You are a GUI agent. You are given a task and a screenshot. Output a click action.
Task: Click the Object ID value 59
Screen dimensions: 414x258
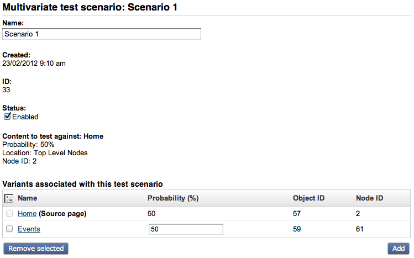[x=297, y=229]
